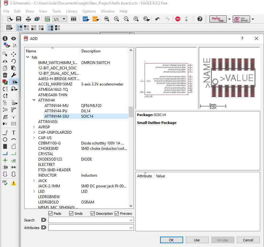This screenshot has height=247, width=264.
Task: Toggle the Preview checkbox
Action: click(x=117, y=213)
